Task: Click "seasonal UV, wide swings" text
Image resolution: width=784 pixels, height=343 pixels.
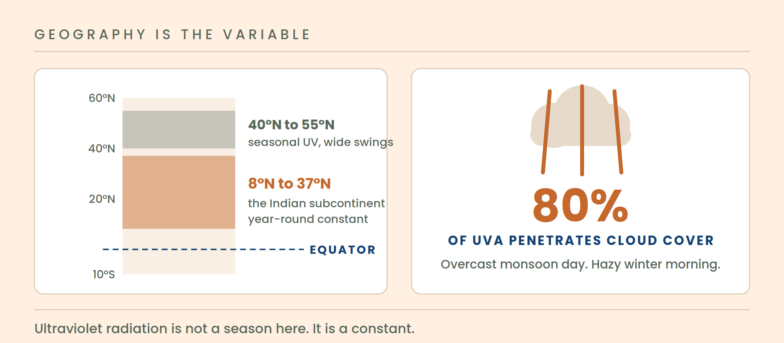Action: pyautogui.click(x=321, y=142)
